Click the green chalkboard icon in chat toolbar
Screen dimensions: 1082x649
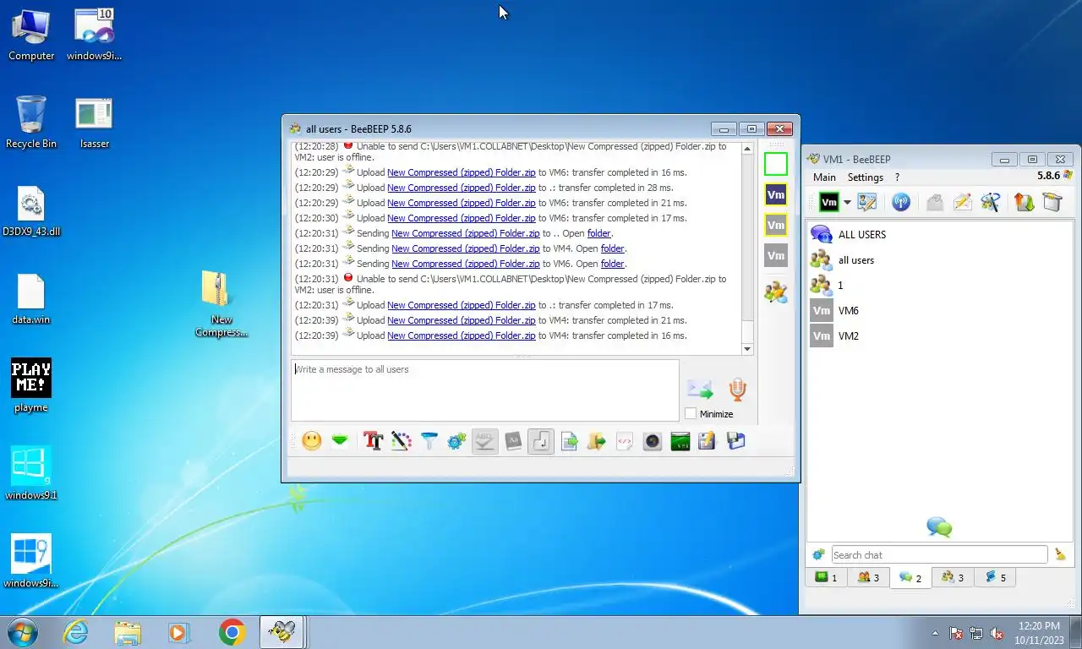point(680,441)
